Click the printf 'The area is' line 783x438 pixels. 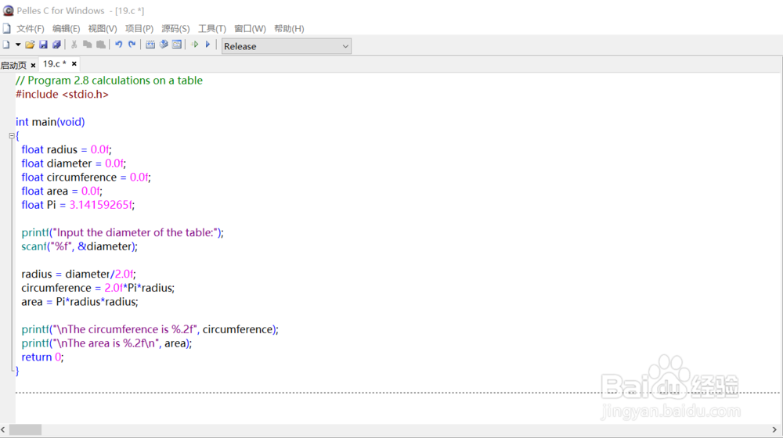pyautogui.click(x=106, y=343)
